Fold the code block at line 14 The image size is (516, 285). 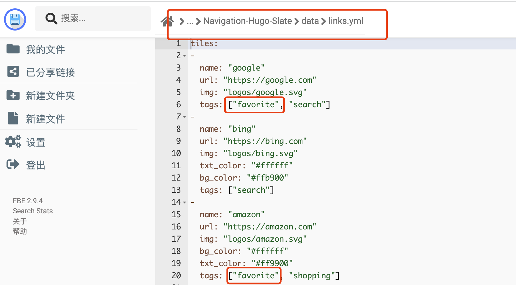point(185,202)
